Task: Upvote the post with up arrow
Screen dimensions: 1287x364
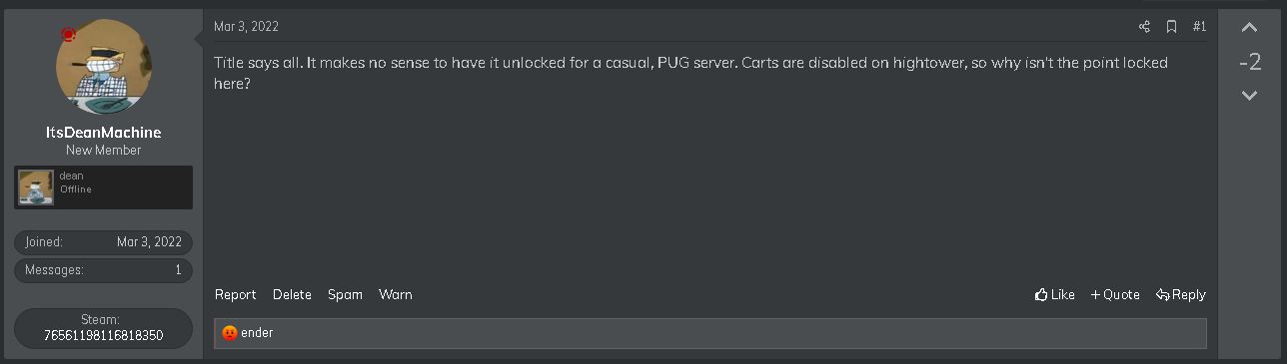Action: click(1249, 28)
